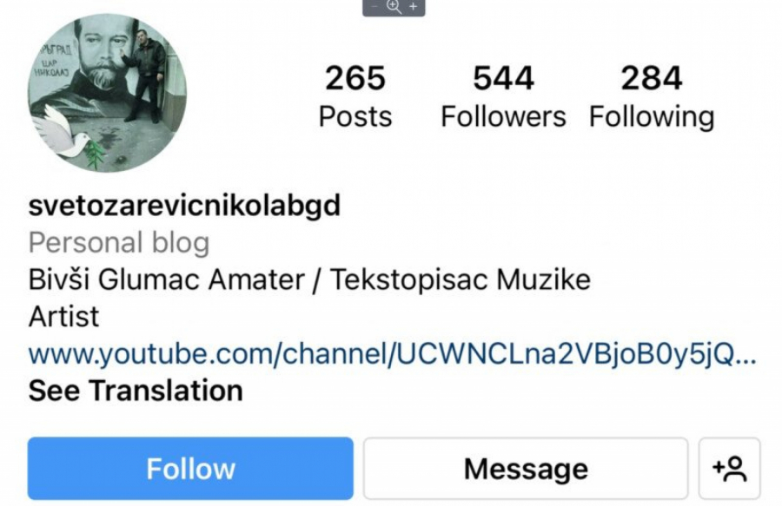Click See Translation under bio
The width and height of the screenshot is (782, 506).
point(136,390)
